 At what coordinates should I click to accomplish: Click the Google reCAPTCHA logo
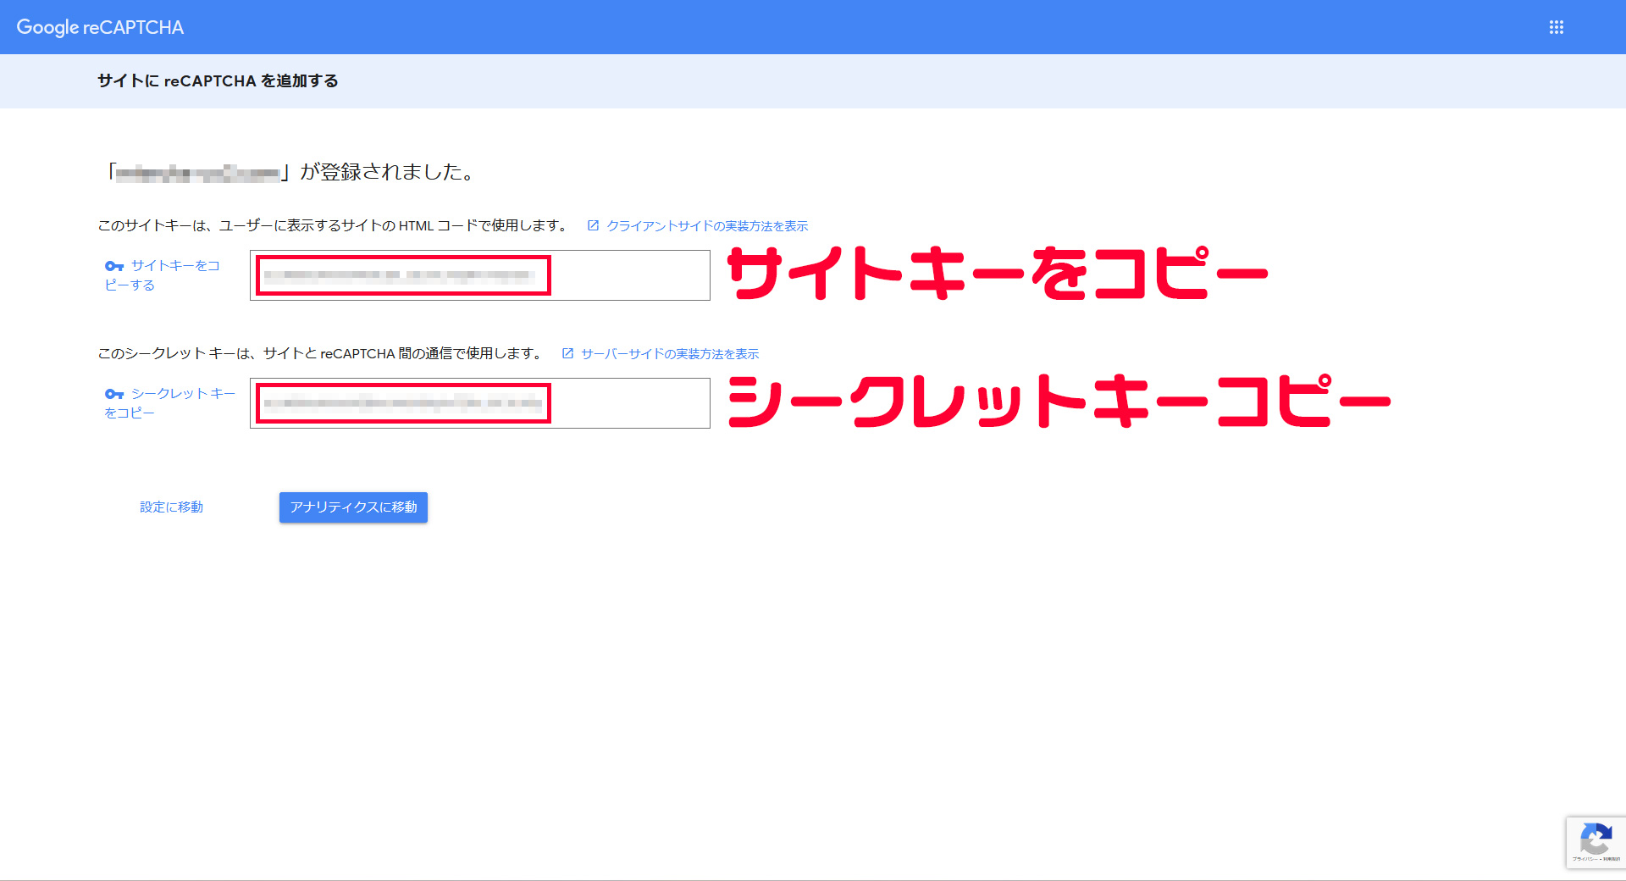(x=100, y=27)
